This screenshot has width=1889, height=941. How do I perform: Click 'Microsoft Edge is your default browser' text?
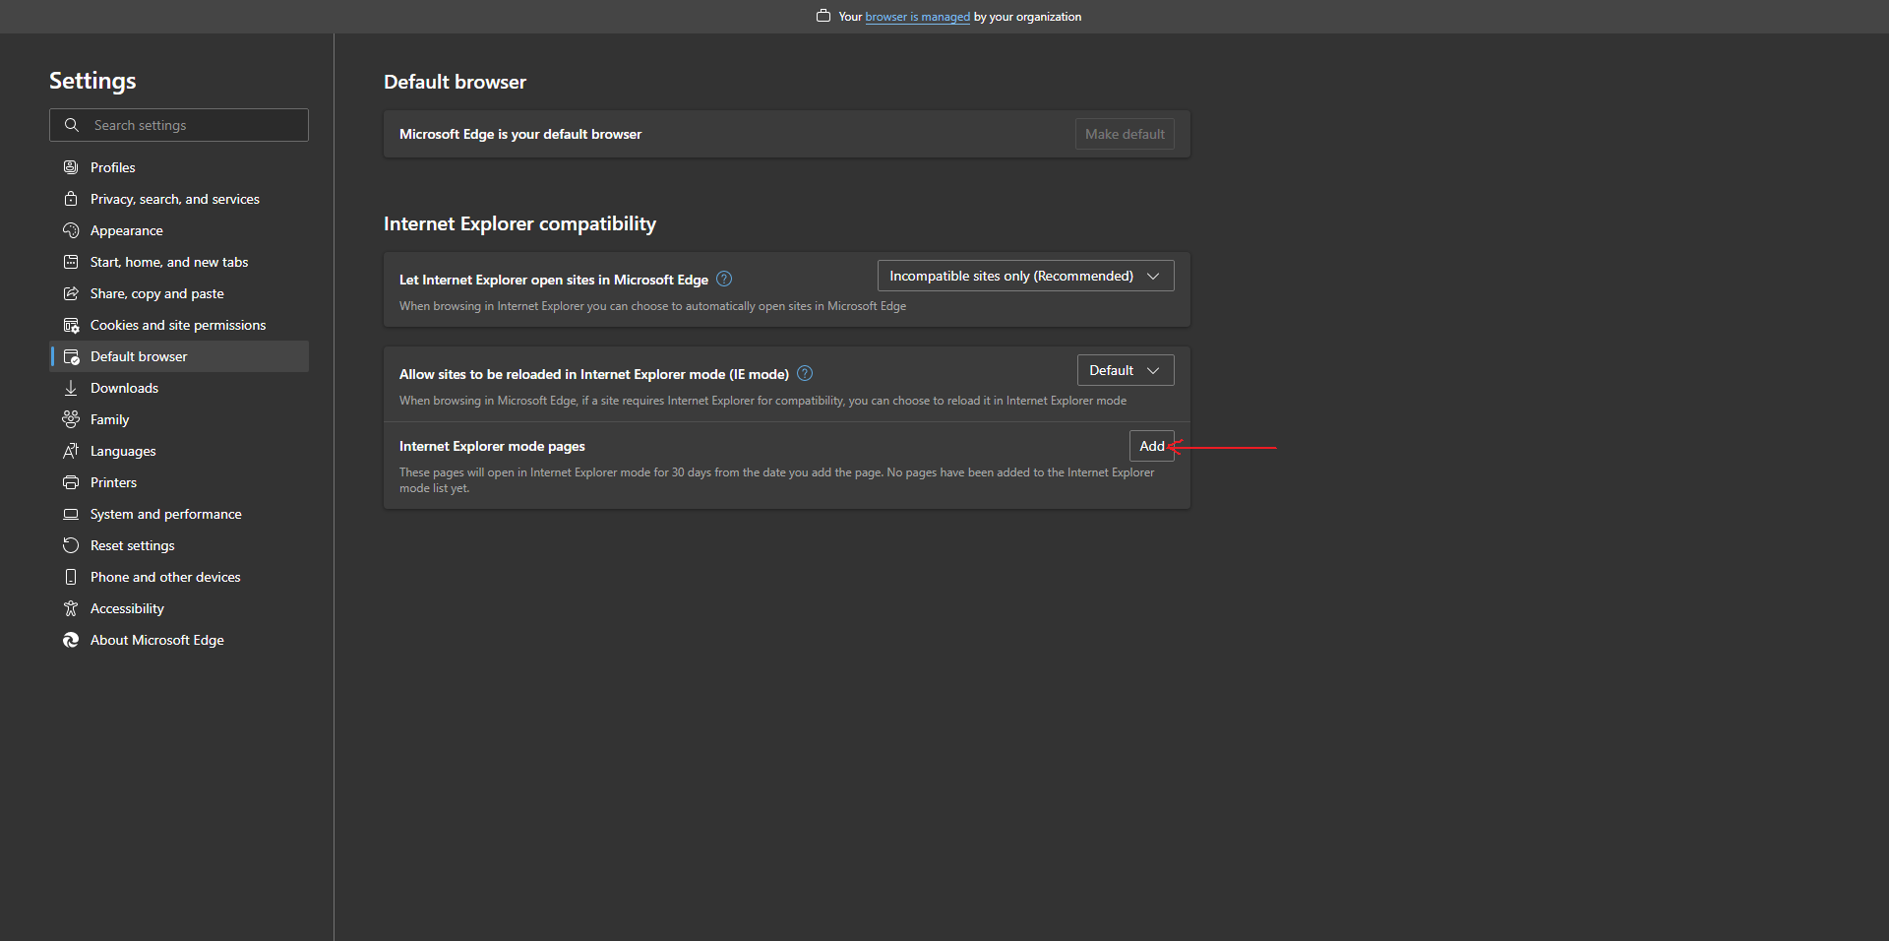[x=520, y=134]
